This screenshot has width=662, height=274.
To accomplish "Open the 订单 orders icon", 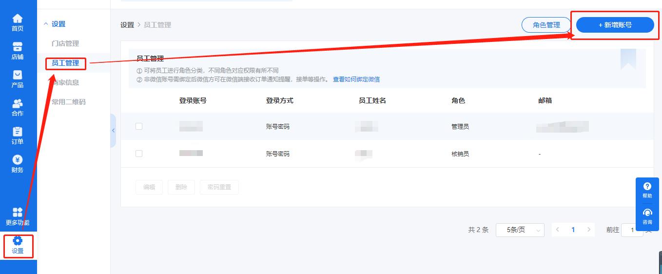I will (x=18, y=132).
